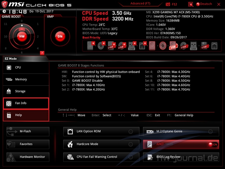This screenshot has width=225, height=169.
Task: Set the GAME BOOST dial to stage 2
Action: [38, 36]
